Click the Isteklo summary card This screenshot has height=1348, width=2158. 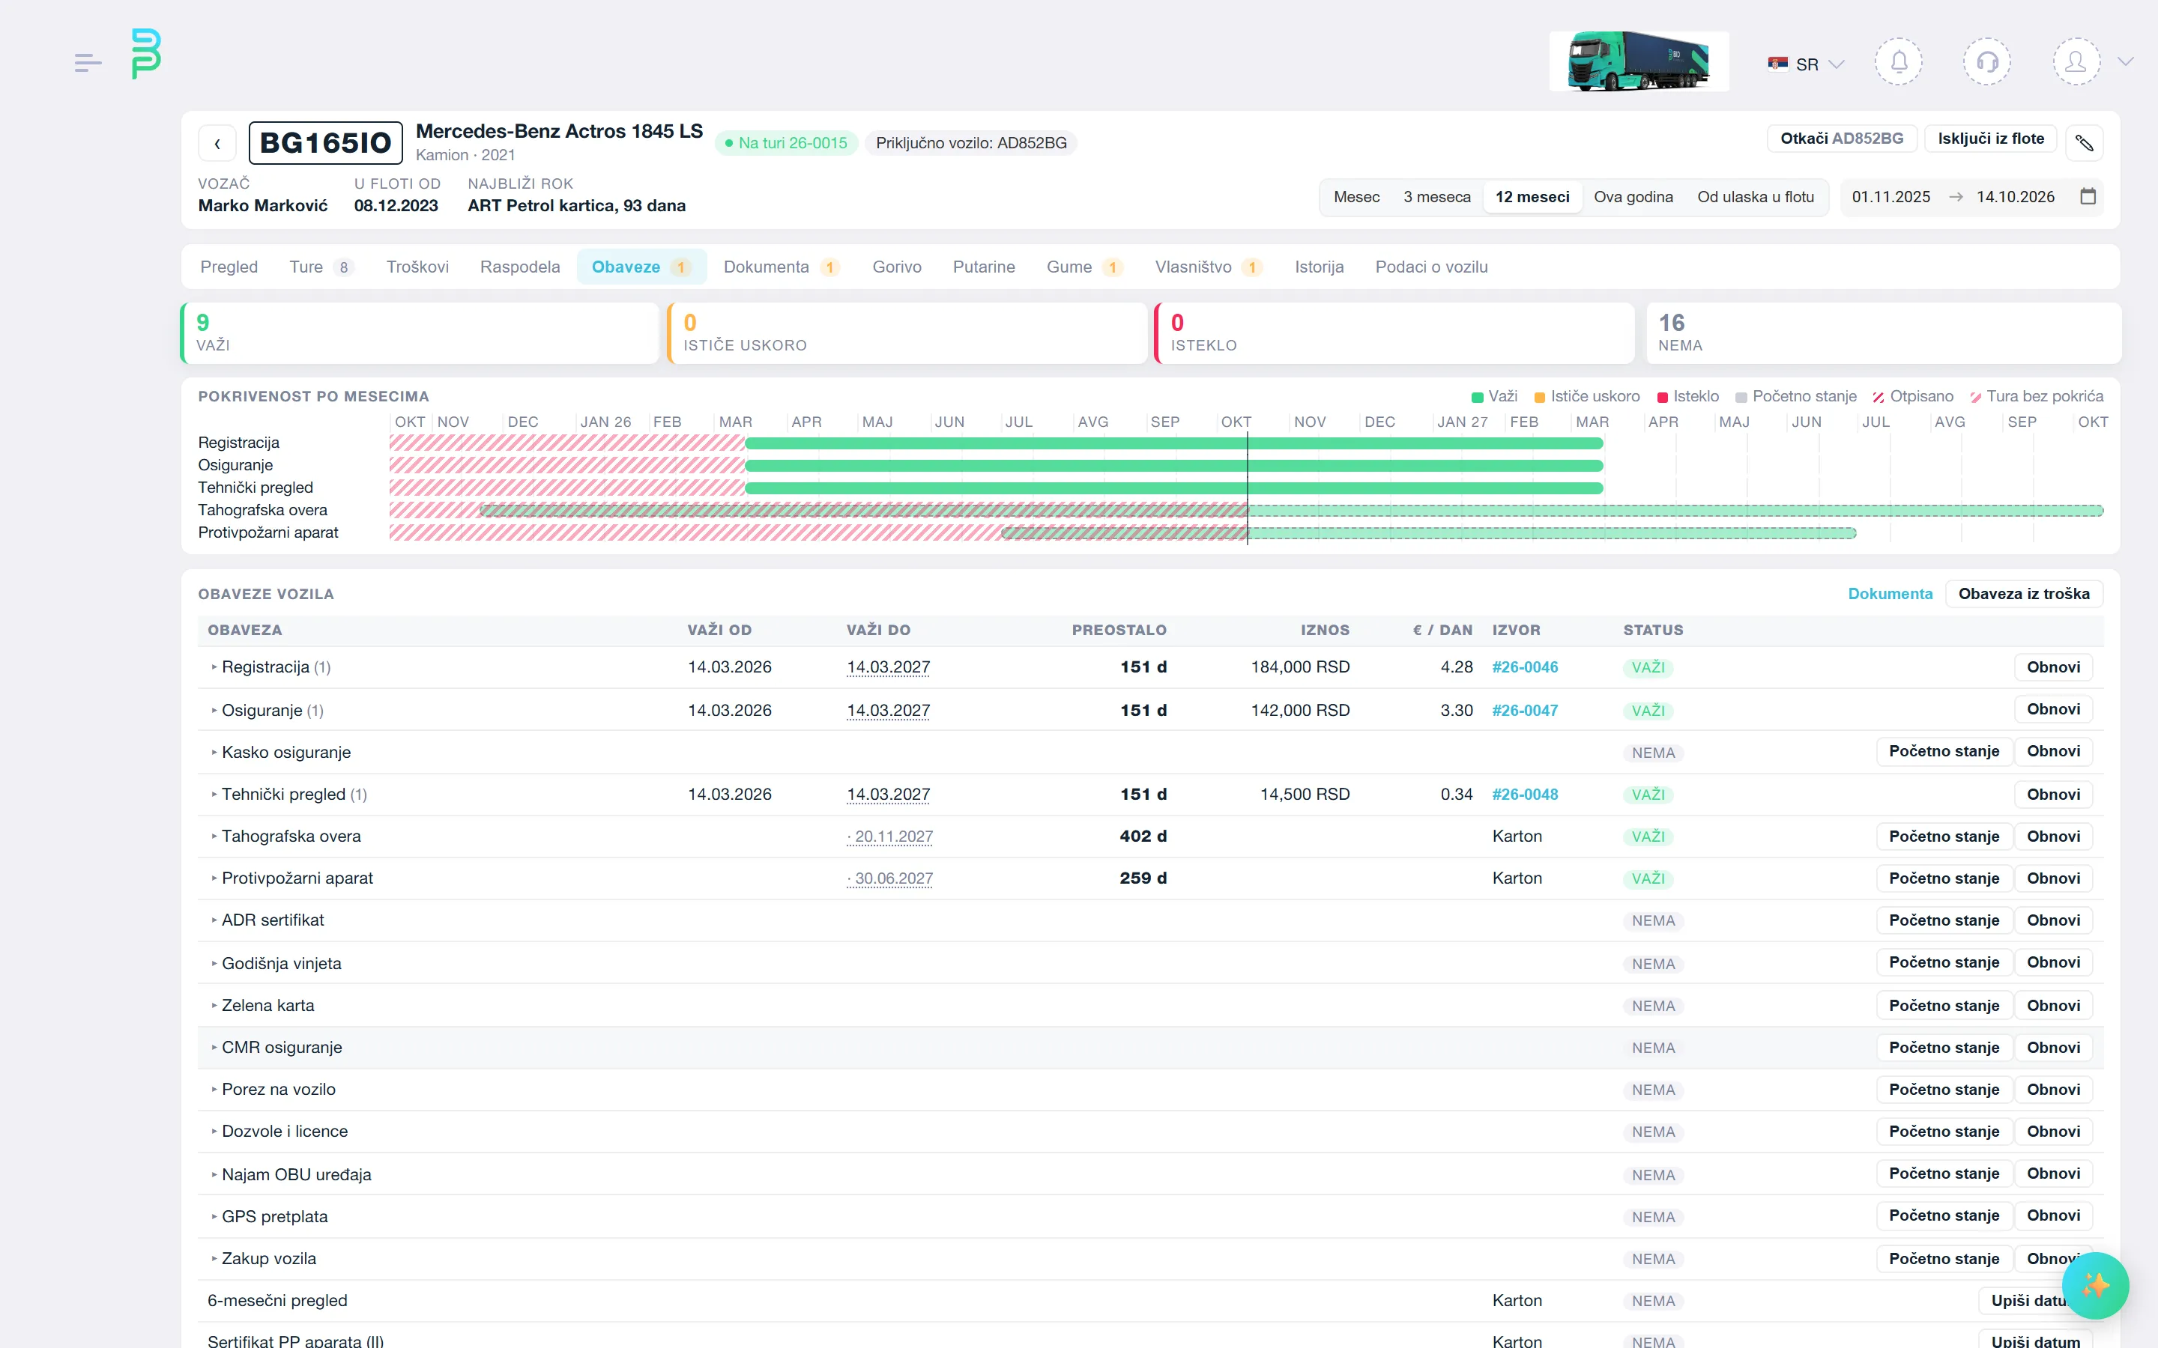click(1394, 333)
